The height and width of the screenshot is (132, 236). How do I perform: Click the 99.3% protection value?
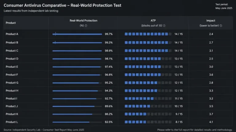(109, 43)
